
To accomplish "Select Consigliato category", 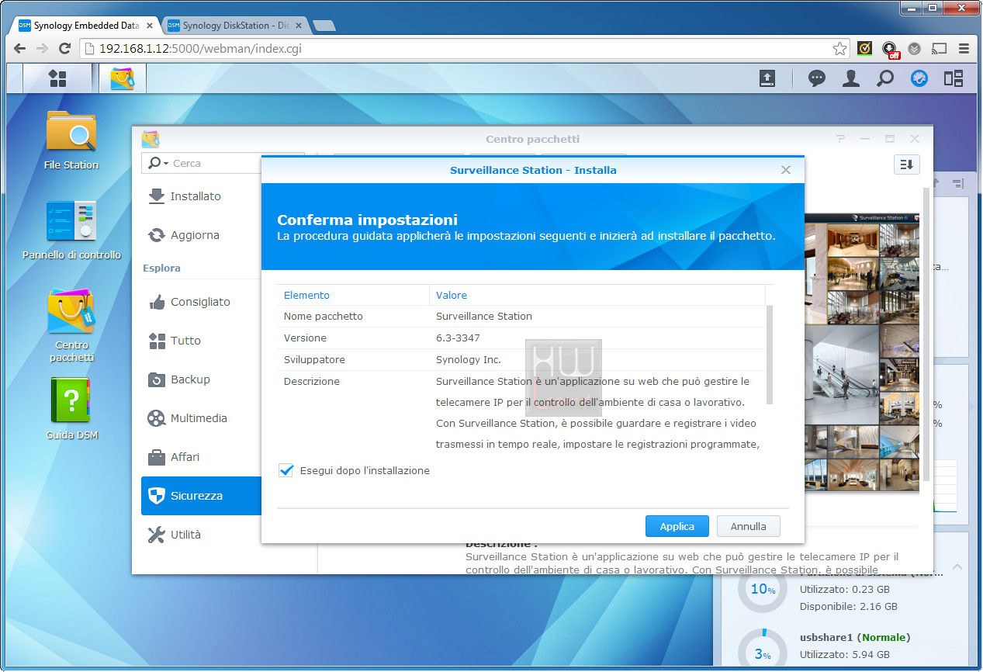I will [x=200, y=302].
